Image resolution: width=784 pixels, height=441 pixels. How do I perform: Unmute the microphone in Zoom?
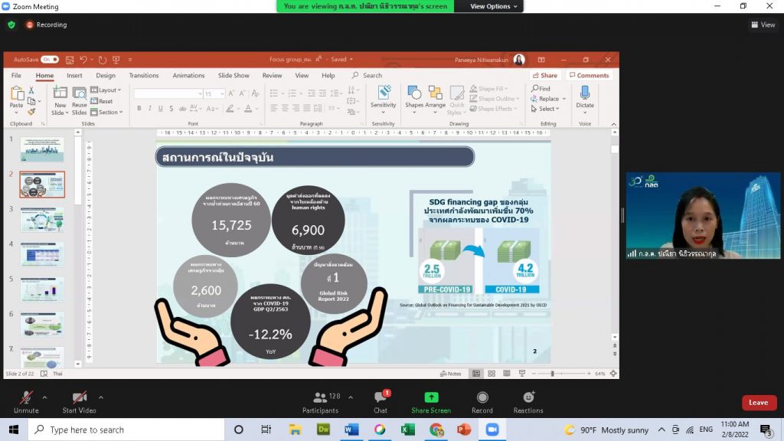26,397
